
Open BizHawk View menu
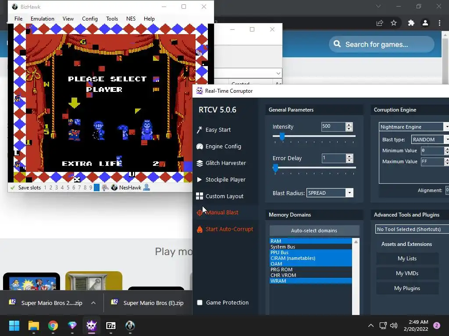68,18
